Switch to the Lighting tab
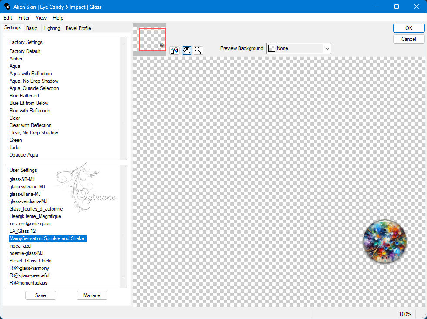The width and height of the screenshot is (427, 319). pos(52,28)
